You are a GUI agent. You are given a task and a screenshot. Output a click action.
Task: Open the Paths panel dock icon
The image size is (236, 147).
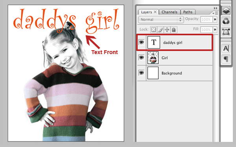coord(226,32)
